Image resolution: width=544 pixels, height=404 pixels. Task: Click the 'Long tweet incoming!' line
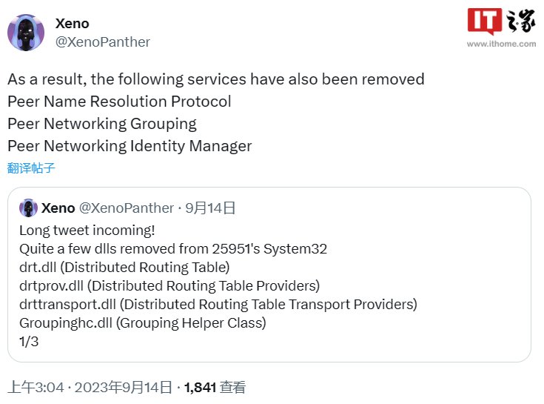(x=87, y=231)
